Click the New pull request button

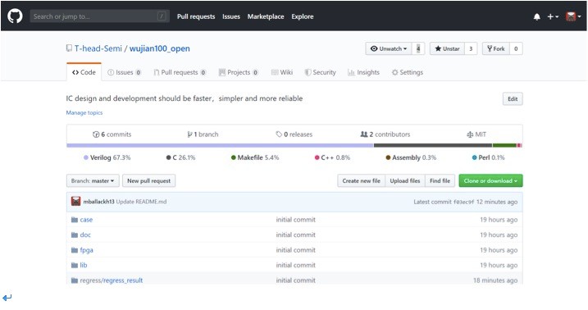coord(148,180)
